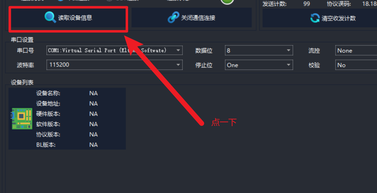377x193 pixels.
Task: Click the 清空收发计数 button text
Action: (339, 18)
